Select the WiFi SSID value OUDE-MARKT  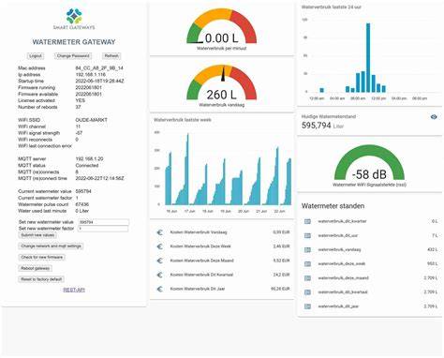(x=91, y=120)
